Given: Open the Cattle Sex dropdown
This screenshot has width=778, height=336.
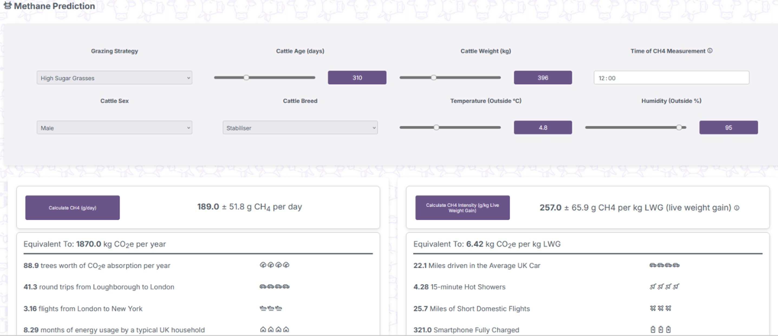Looking at the screenshot, I should click(x=114, y=128).
